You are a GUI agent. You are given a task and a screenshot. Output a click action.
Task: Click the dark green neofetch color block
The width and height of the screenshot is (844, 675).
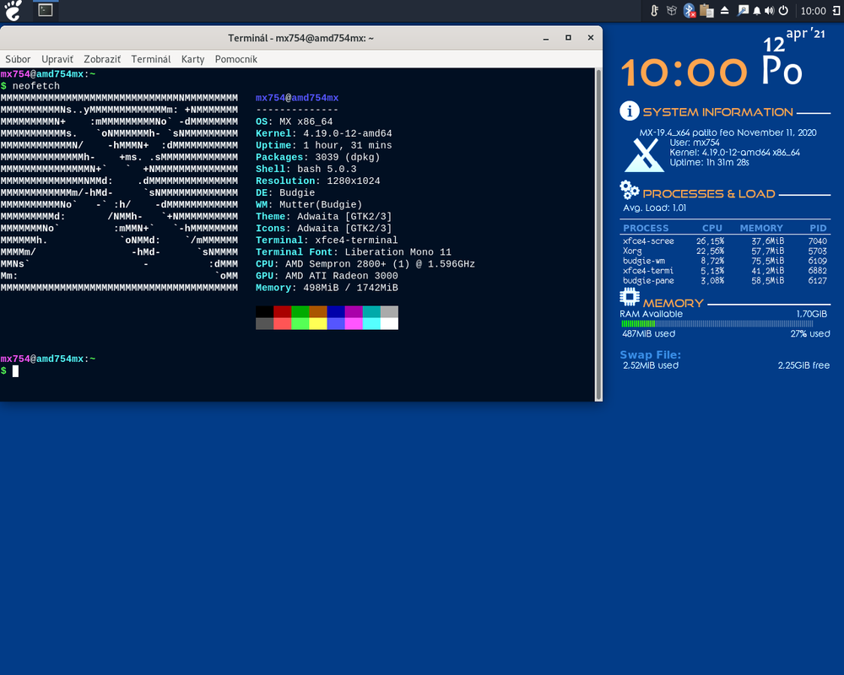(300, 311)
